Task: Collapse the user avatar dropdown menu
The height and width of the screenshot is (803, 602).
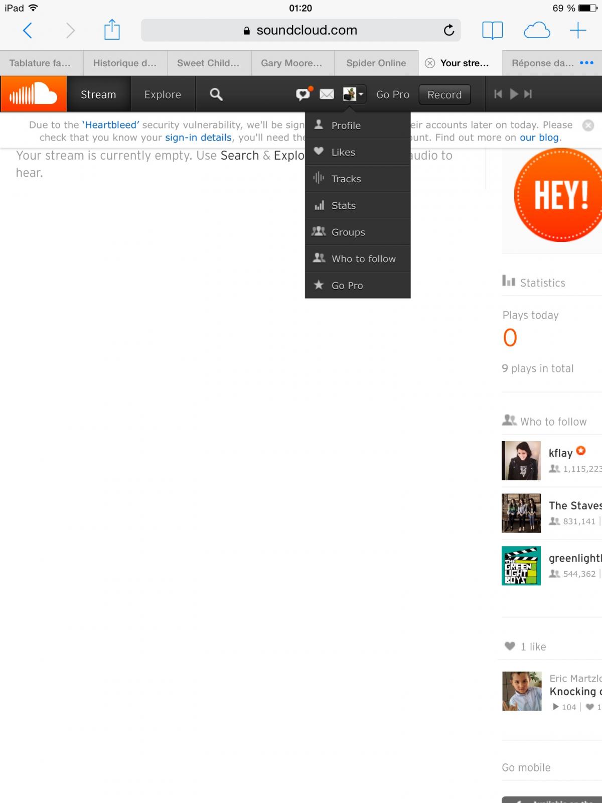Action: click(x=354, y=94)
